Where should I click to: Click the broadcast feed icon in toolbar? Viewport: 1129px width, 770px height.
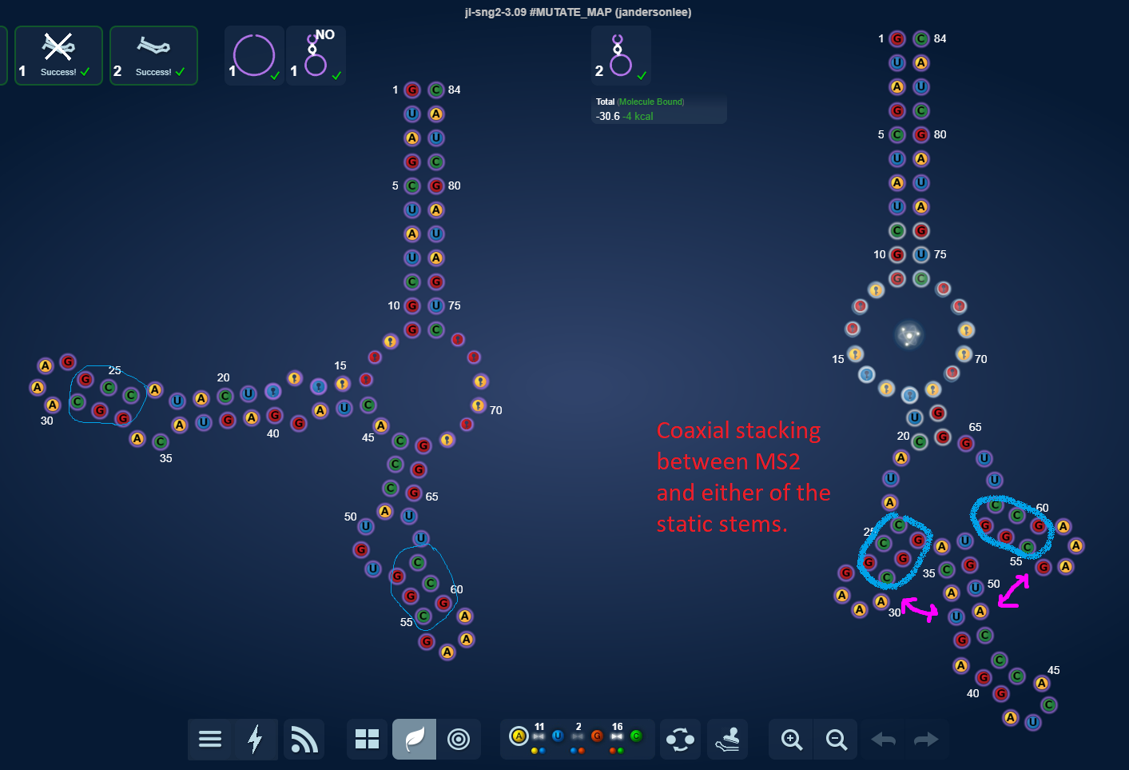[x=304, y=739]
